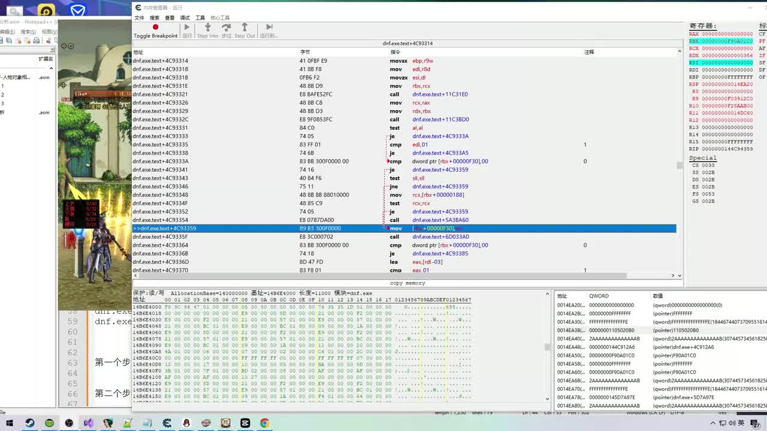Select disassembly row dnf.exe.text+4C9335F

pos(404,236)
